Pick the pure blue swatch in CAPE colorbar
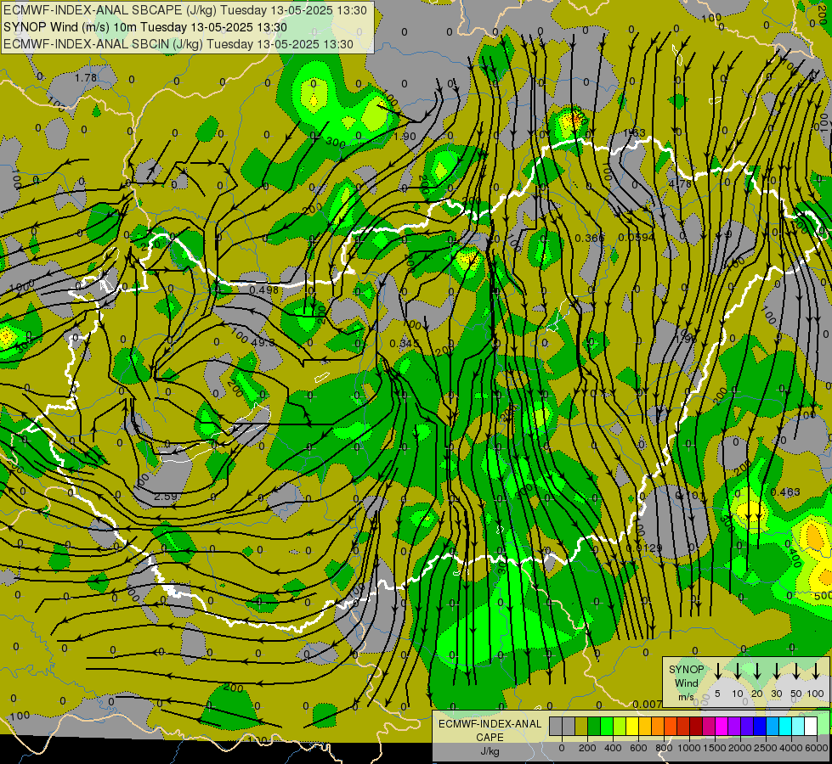 tap(759, 726)
